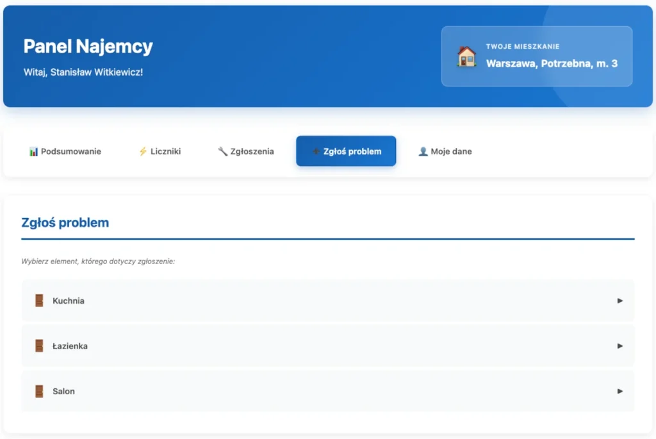The image size is (656, 439).
Task: Click the door icon next to Kuchnia
Action: (x=39, y=301)
